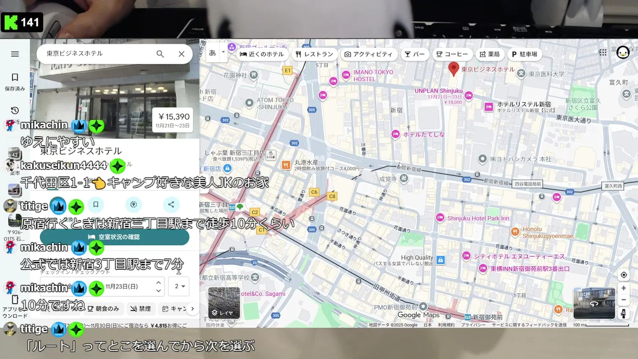Viewport: 638px width, 359px height.
Task: Click the 花園神社 shrine marker
Action: pyautogui.click(x=254, y=75)
